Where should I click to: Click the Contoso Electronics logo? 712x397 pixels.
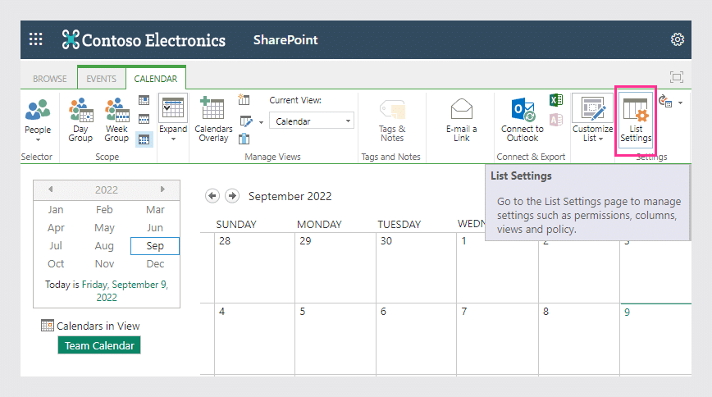pyautogui.click(x=144, y=40)
